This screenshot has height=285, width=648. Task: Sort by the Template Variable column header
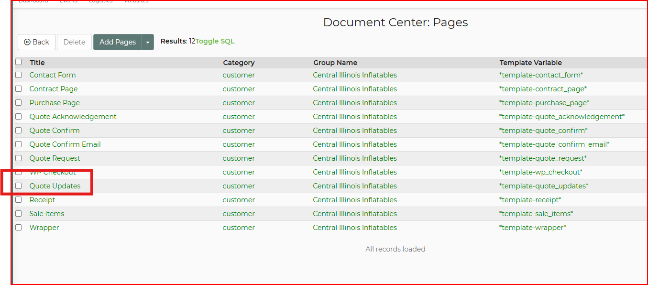[x=531, y=63]
